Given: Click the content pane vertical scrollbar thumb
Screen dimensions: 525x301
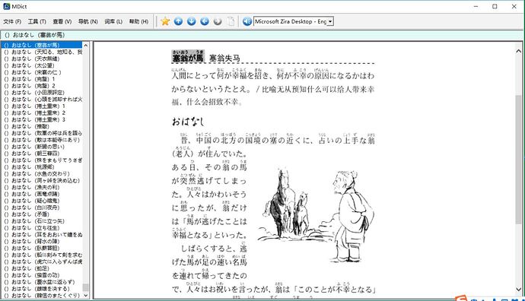Looking at the screenshot, I should (519, 160).
